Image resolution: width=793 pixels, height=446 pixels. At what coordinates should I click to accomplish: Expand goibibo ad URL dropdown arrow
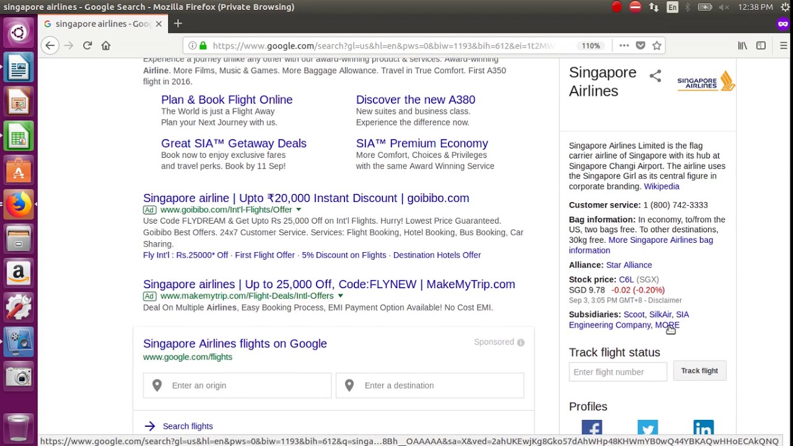pos(299,209)
